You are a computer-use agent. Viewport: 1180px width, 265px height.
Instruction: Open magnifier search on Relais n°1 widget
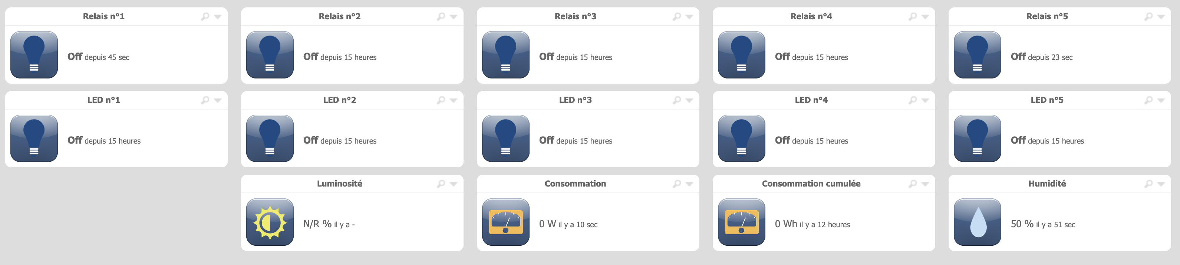(x=205, y=16)
